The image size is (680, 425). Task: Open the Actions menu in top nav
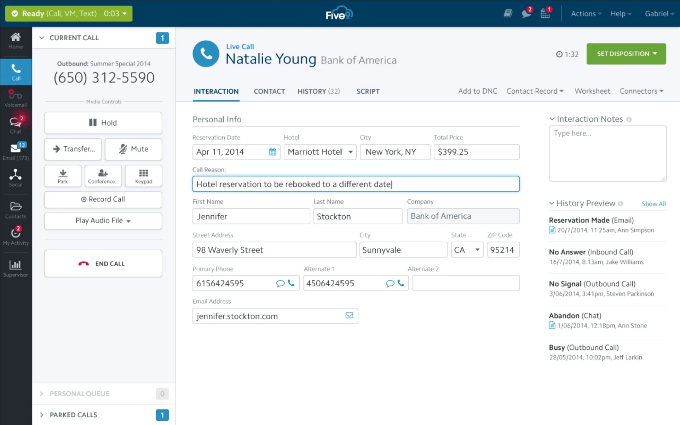586,13
